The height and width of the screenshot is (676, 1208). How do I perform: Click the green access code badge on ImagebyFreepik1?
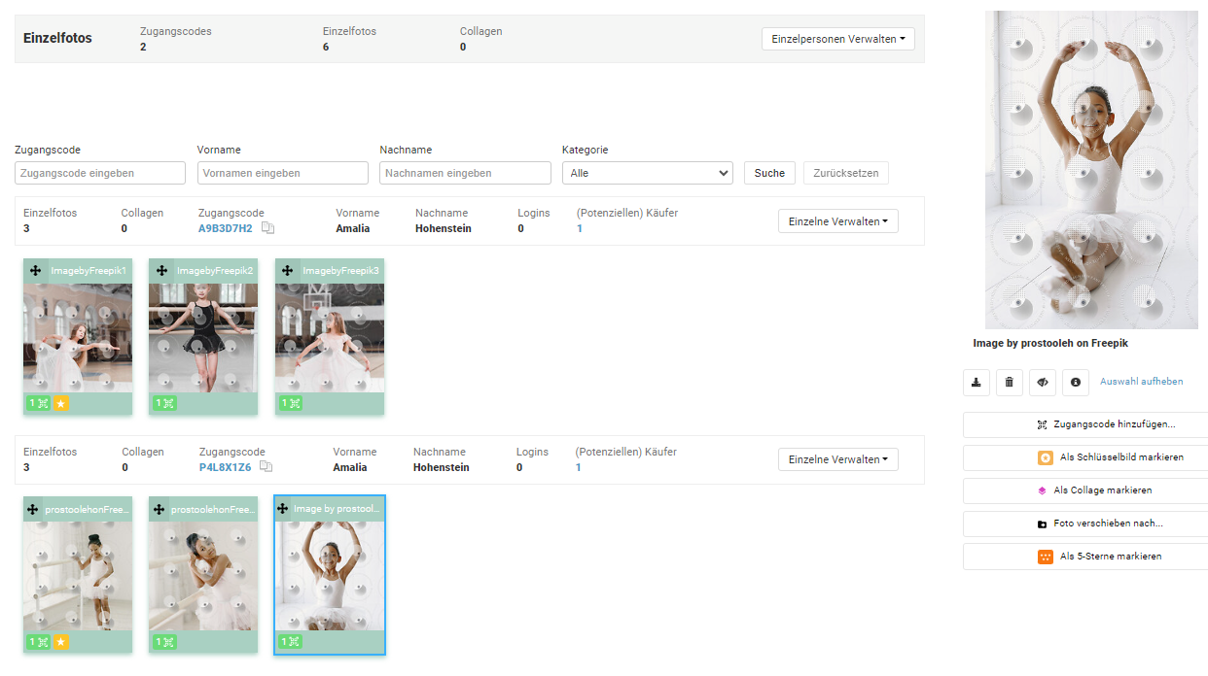click(x=38, y=403)
